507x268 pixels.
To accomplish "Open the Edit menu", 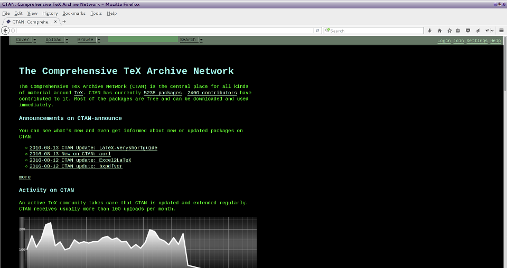I will pyautogui.click(x=18, y=13).
